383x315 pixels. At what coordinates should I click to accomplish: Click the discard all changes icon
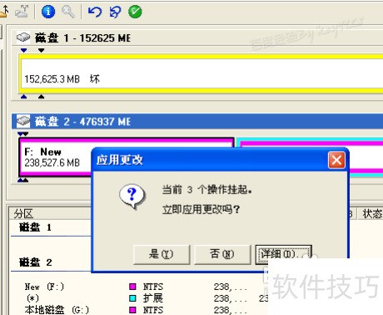[116, 12]
